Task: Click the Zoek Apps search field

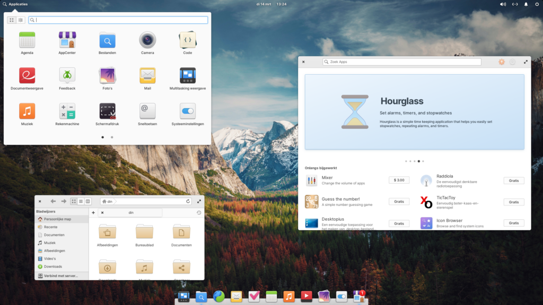Action: click(401, 61)
